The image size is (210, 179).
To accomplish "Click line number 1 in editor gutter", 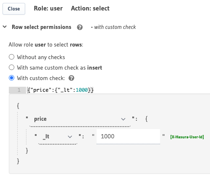I will click(x=19, y=90).
